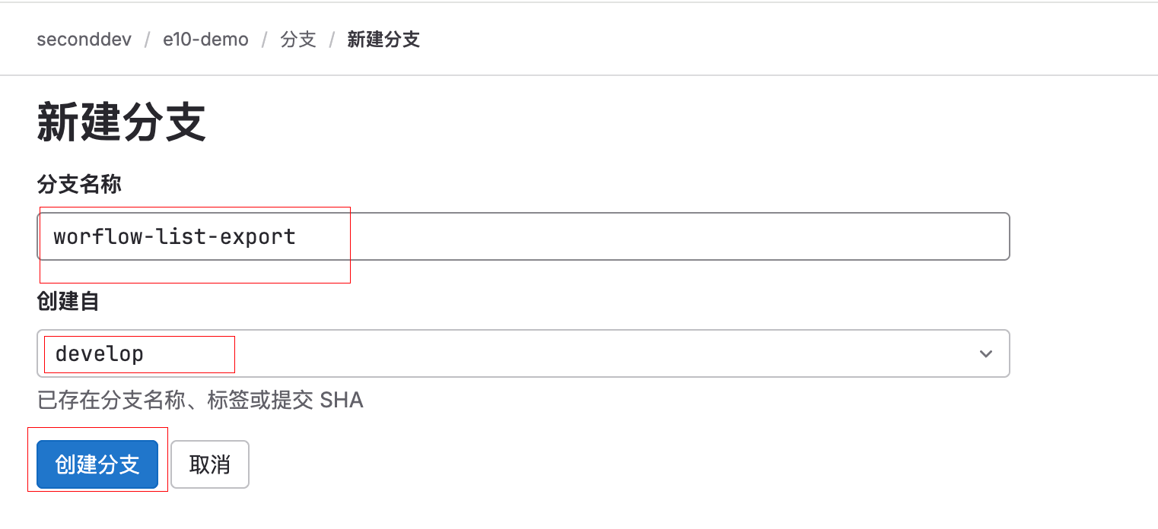Click the 分支名称 field label
Viewport: 1158px width, 529px height.
79,184
